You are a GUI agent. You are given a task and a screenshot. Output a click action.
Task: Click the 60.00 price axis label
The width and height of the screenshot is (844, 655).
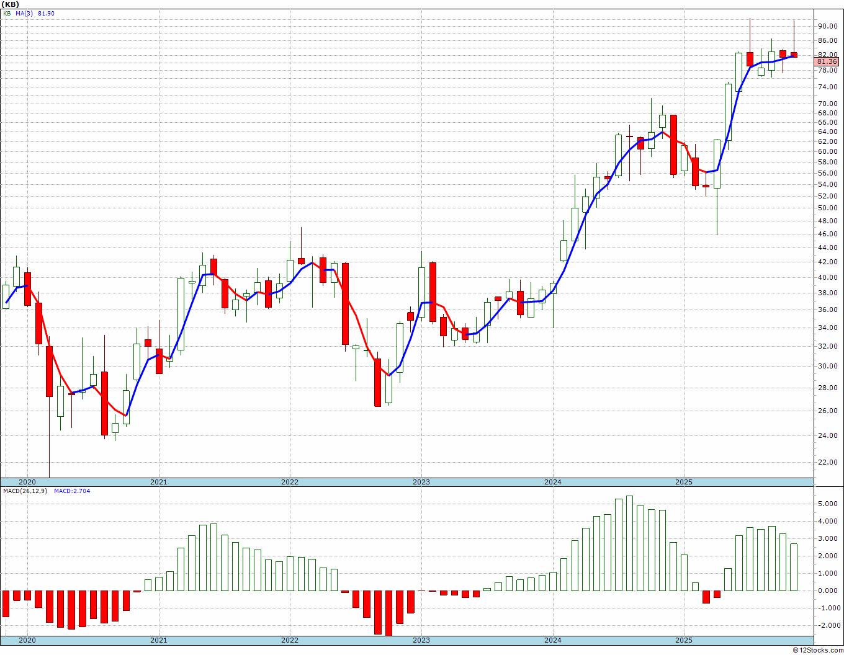(x=827, y=151)
